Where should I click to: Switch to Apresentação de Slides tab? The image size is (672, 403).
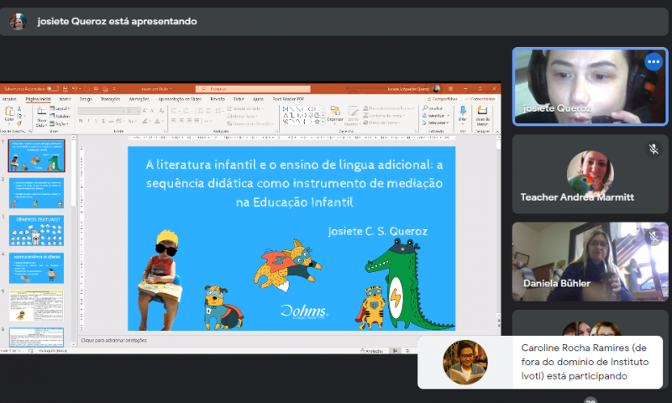coord(180,99)
